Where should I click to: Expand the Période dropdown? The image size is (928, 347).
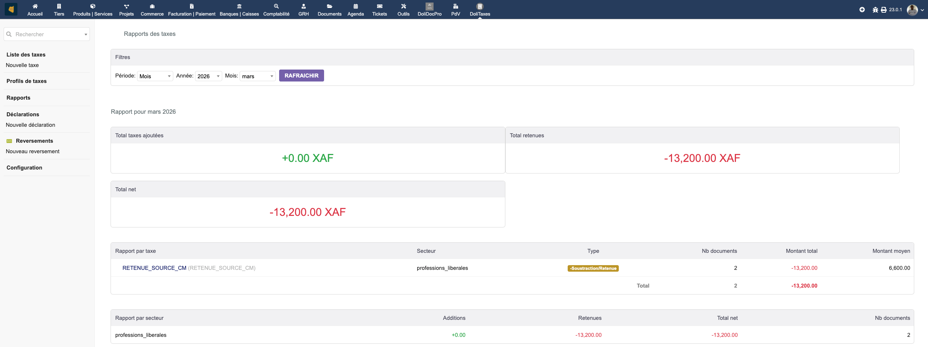[x=155, y=76]
